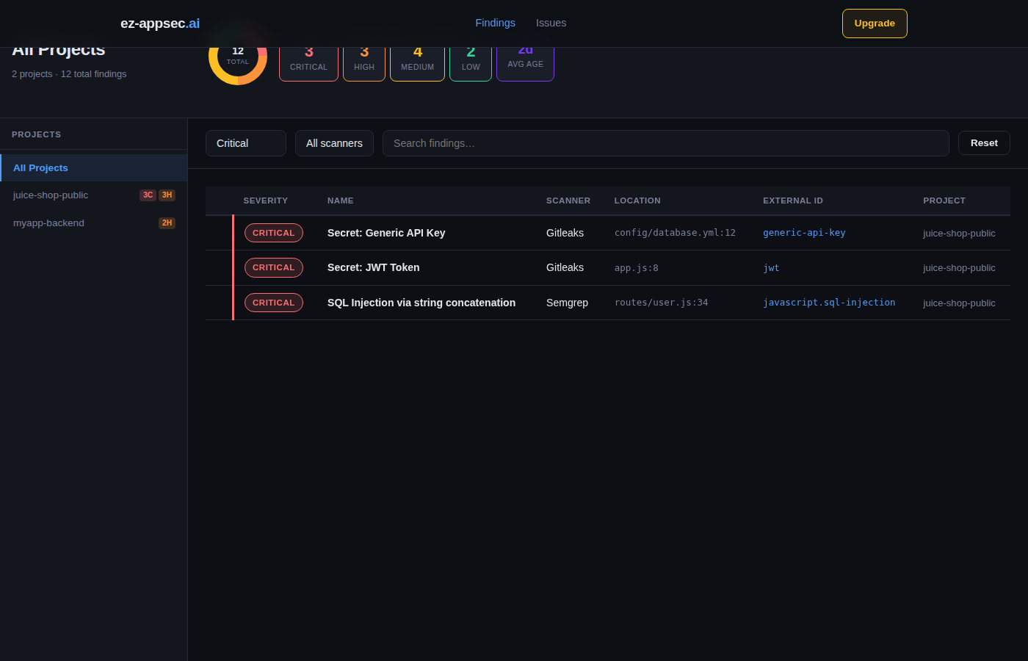Open the generic-api-key external ID link

click(x=804, y=233)
